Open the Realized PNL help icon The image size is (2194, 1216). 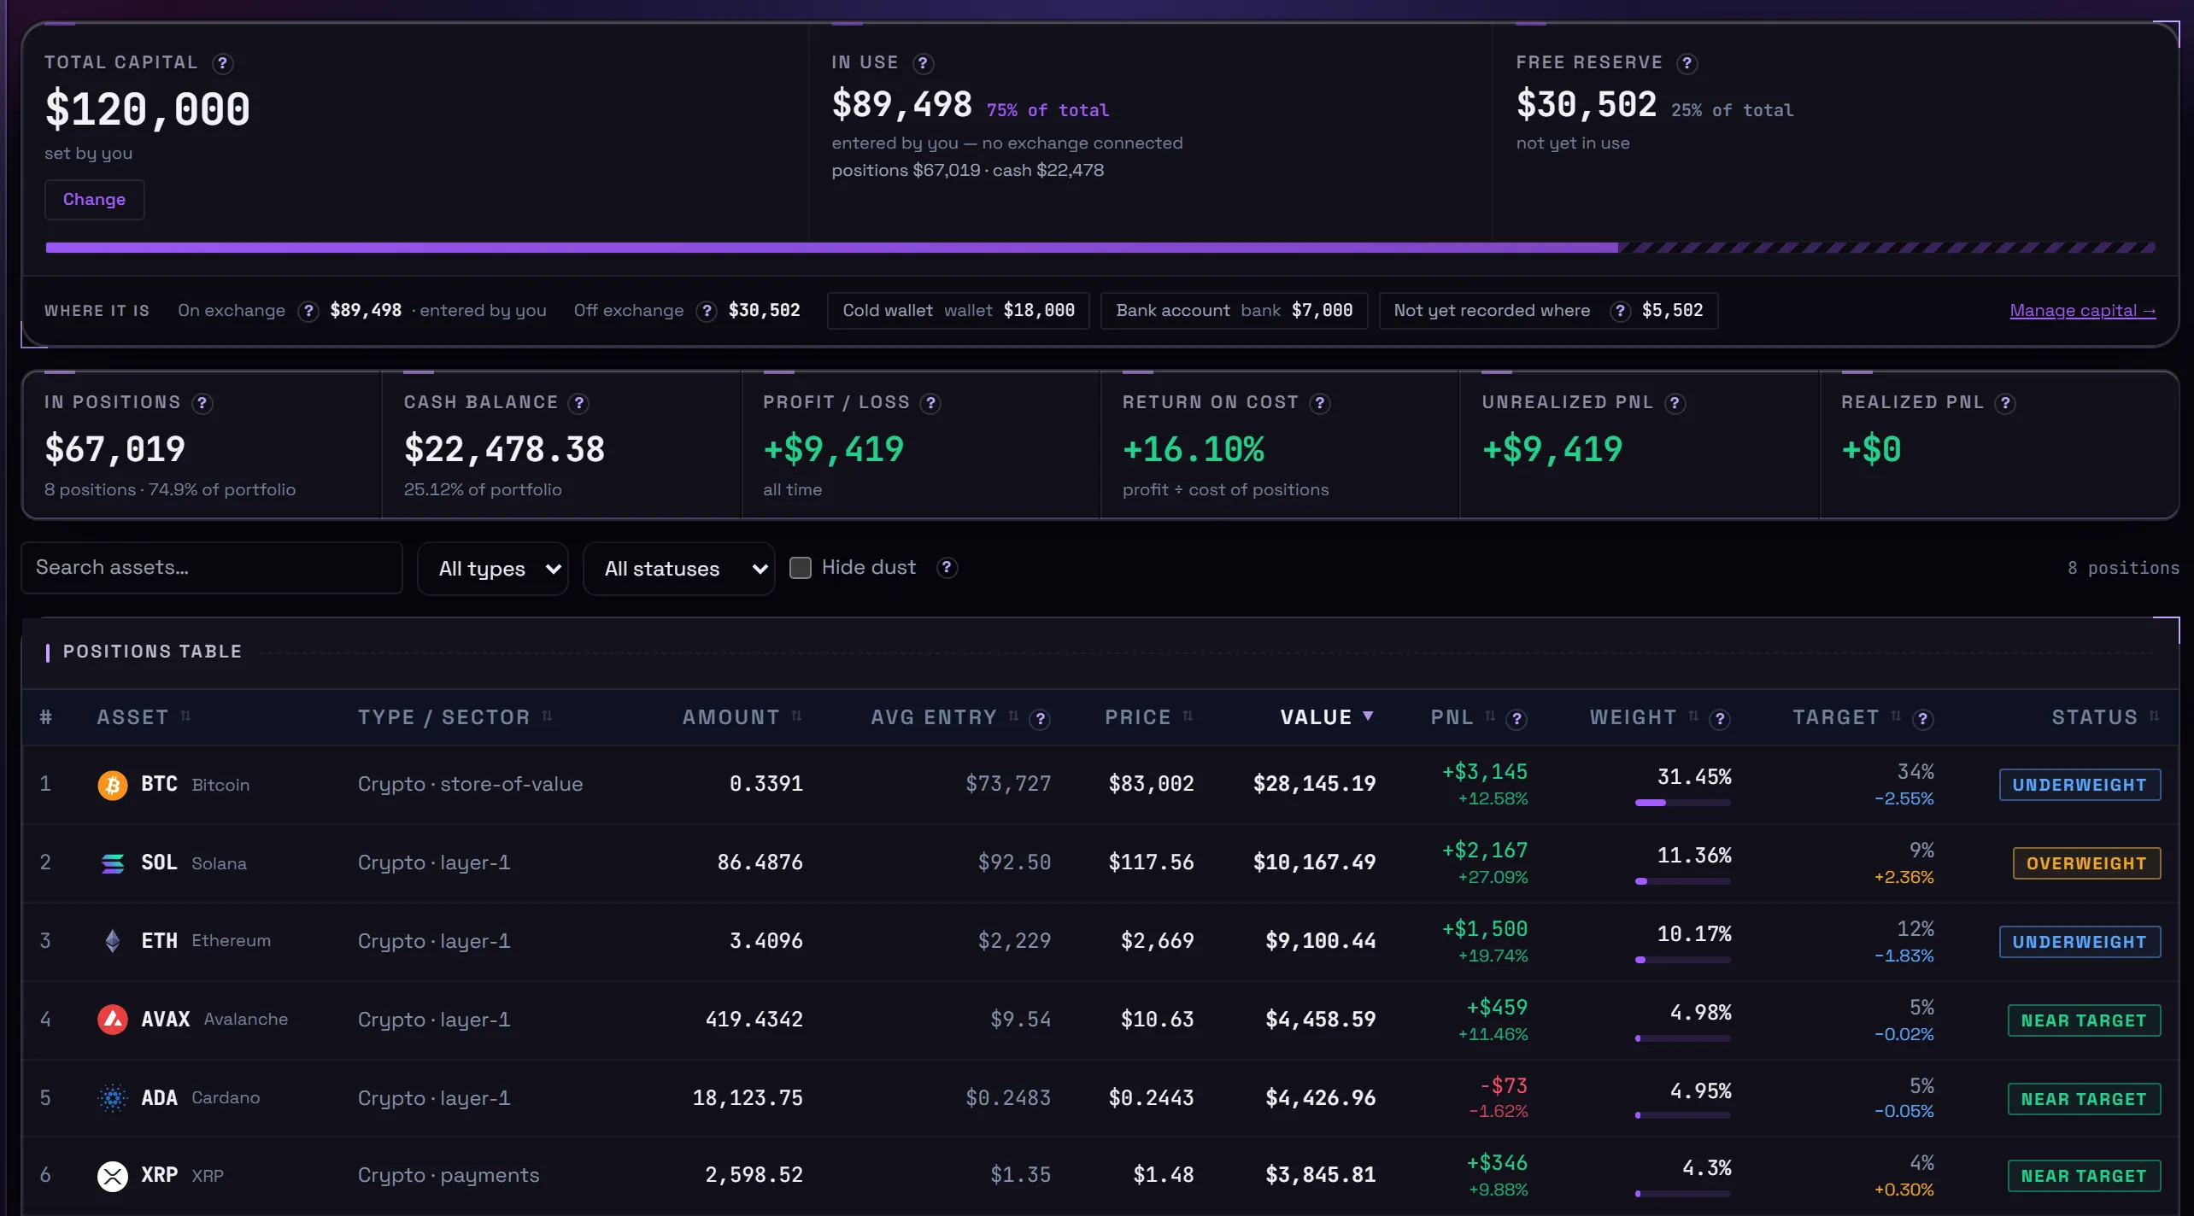2005,403
